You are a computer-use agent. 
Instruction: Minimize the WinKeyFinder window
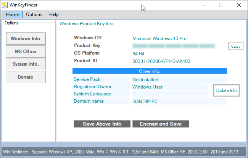[x=204, y=5]
